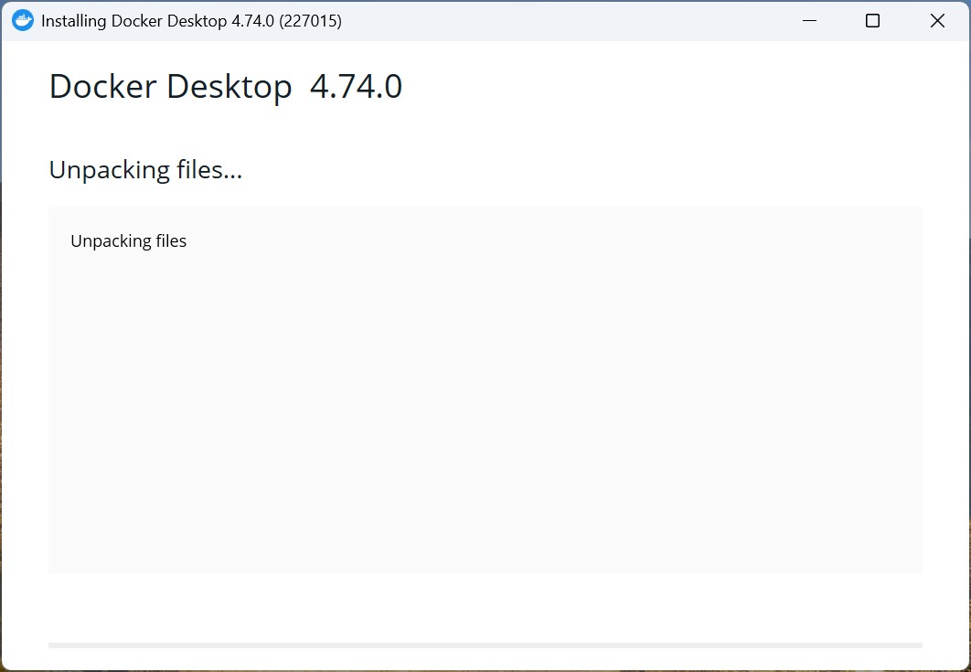Maximize the Docker installer window
This screenshot has height=672, width=971.
point(872,20)
